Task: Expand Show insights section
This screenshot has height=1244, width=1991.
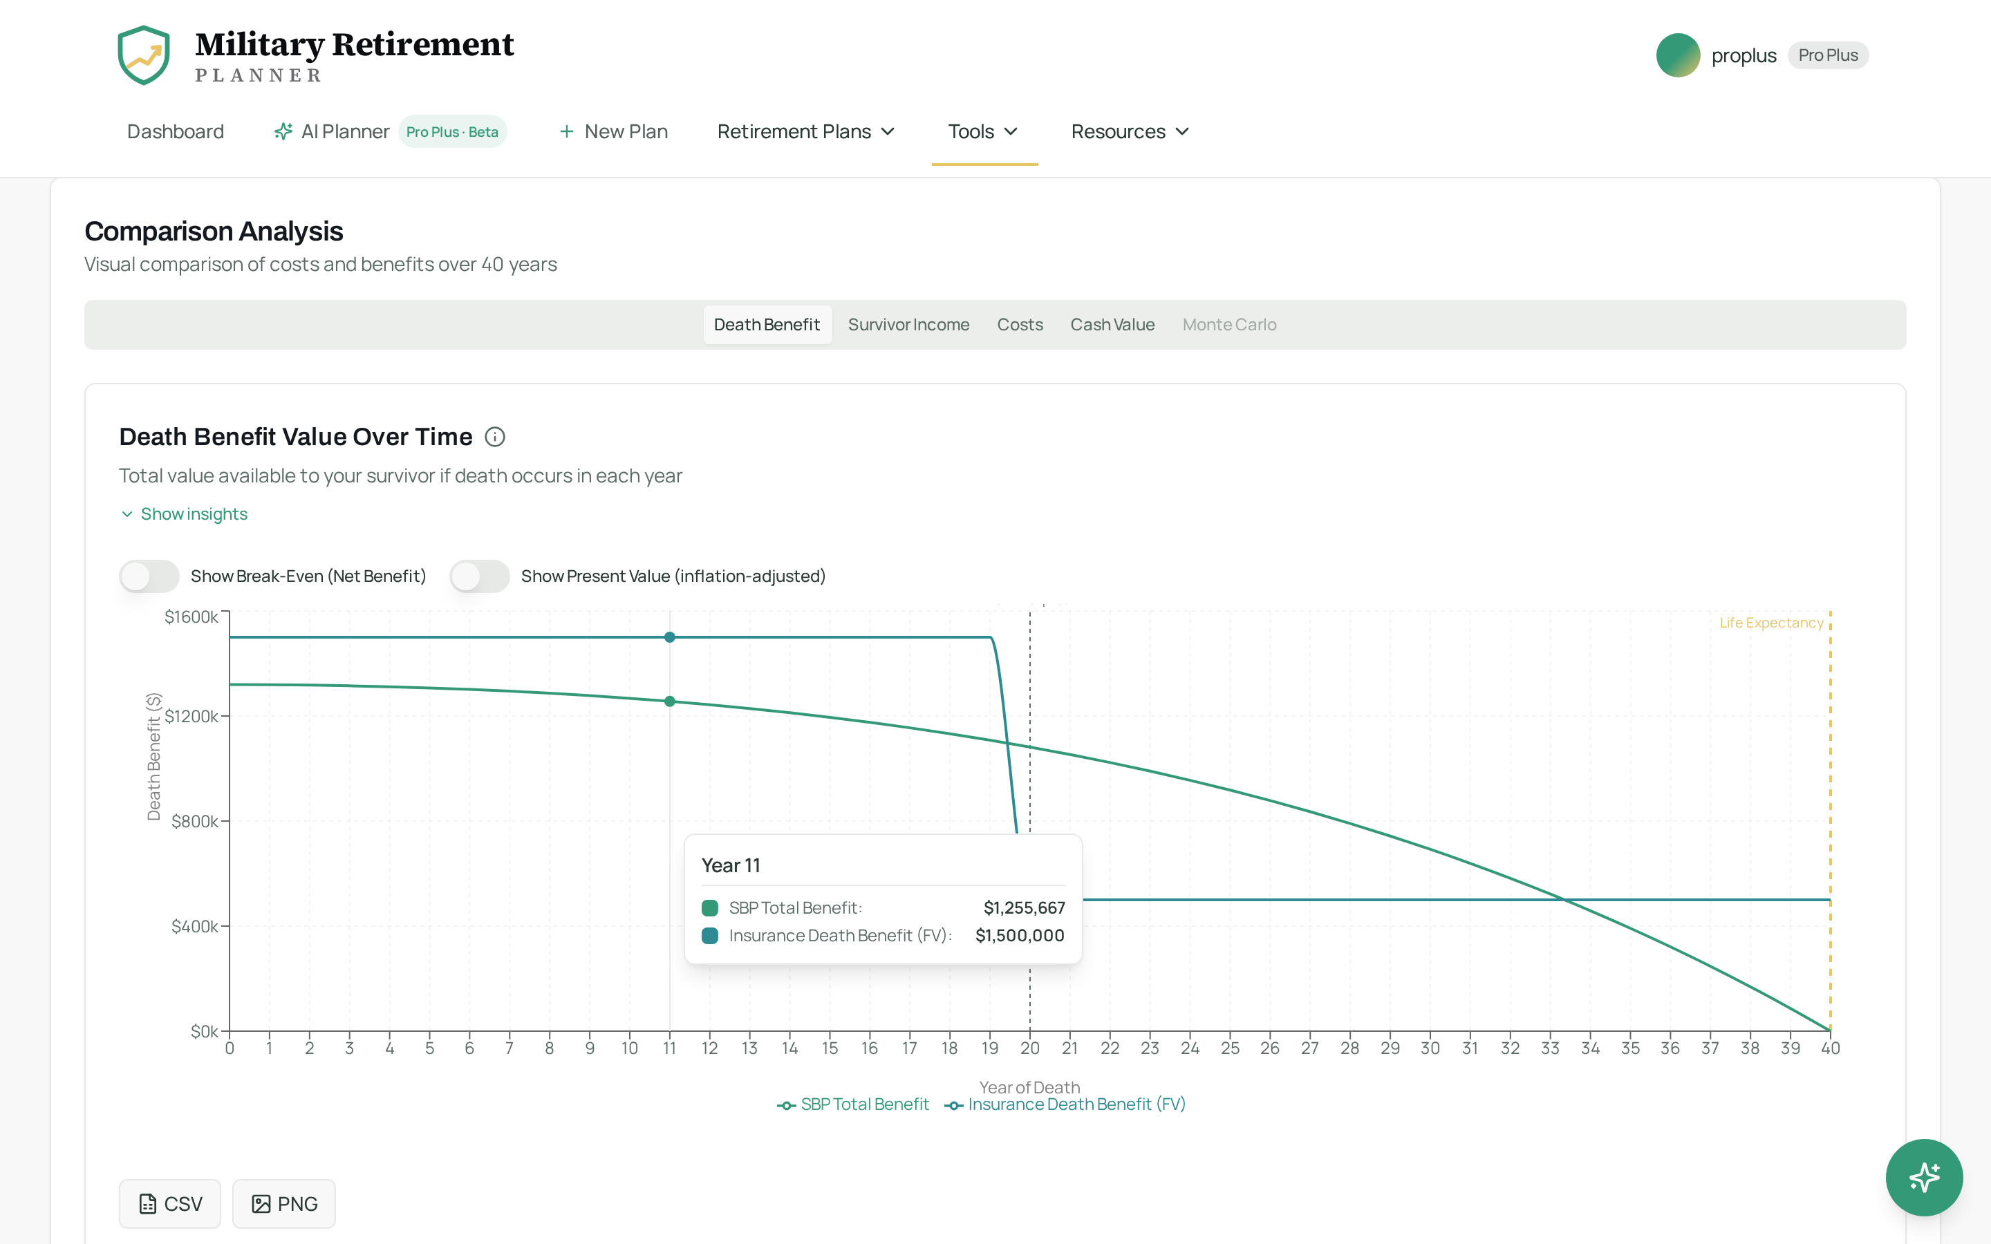Action: tap(185, 513)
